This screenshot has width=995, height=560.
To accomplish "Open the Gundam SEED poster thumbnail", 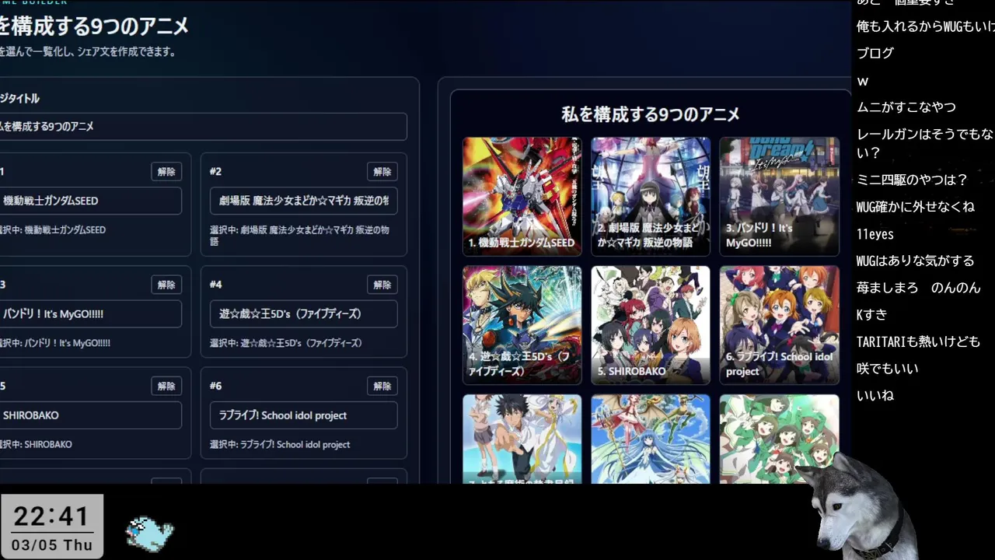I will [x=522, y=196].
